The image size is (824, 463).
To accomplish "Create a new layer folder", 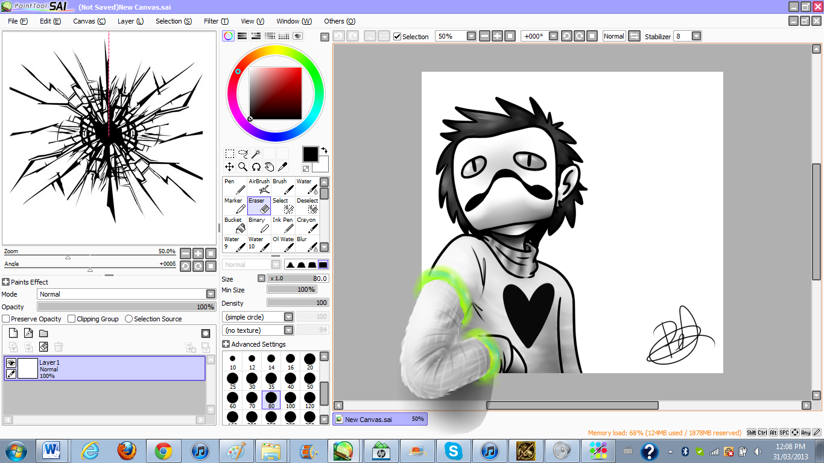I will point(43,333).
